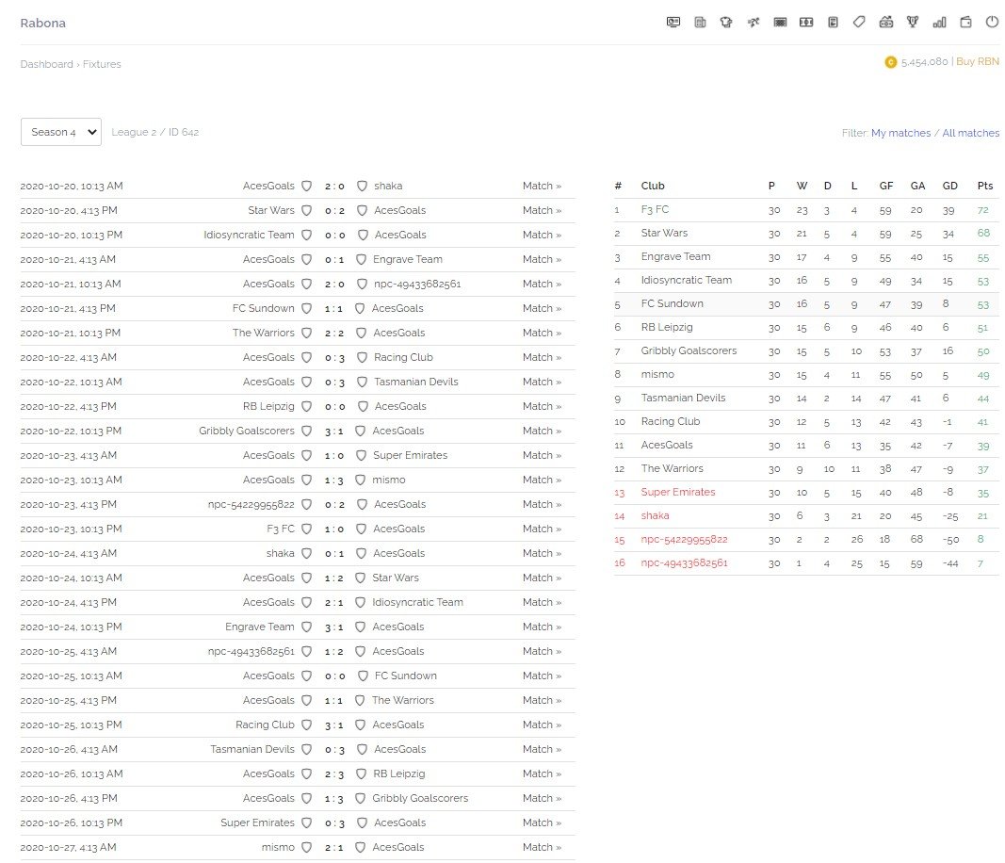
Task: Click mismo away shield icon on 2020-10-23
Action: 360,480
